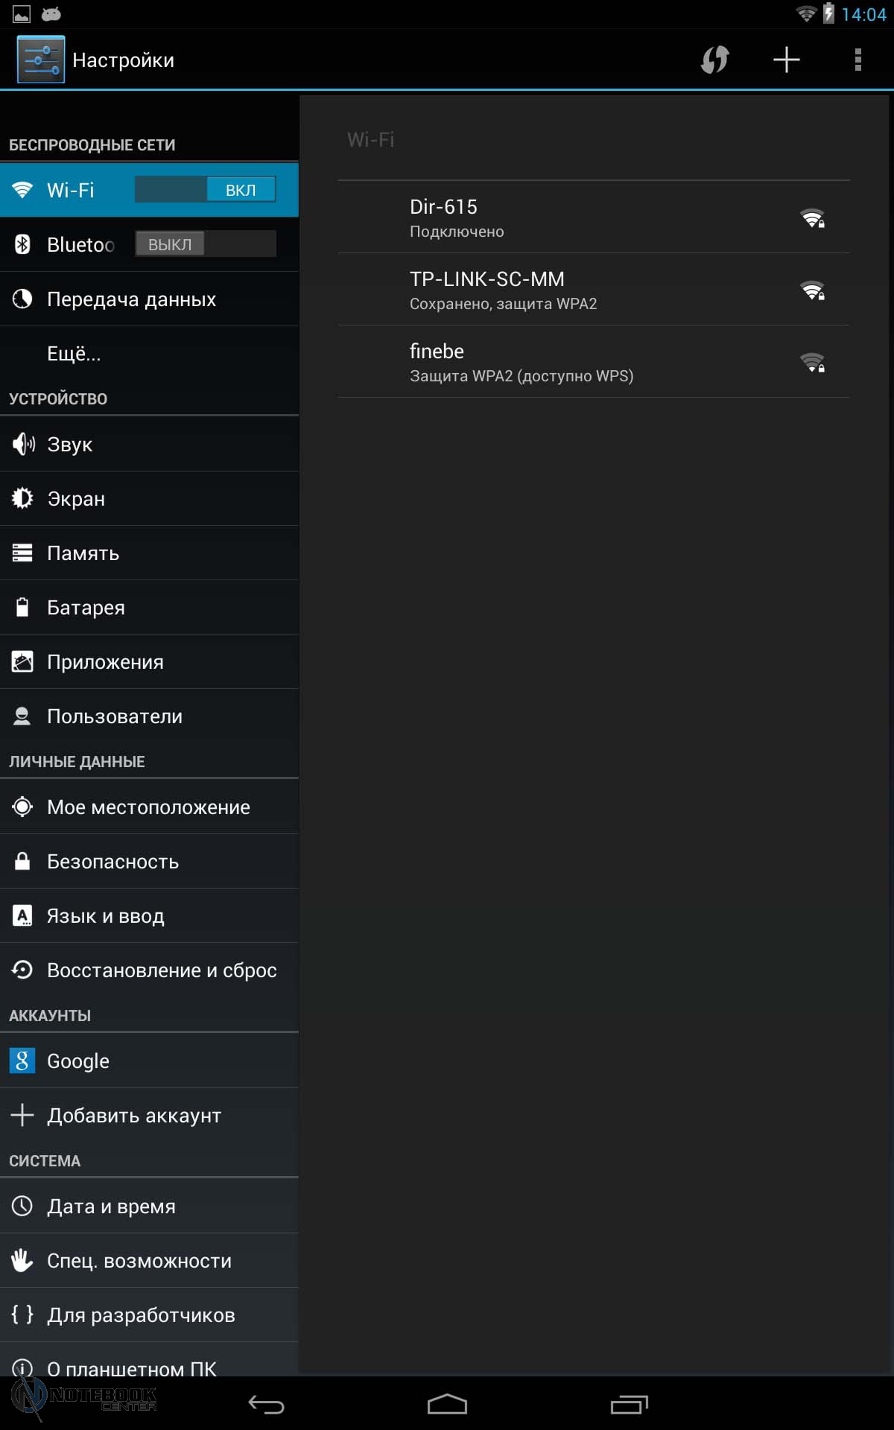This screenshot has height=1430, width=894.
Task: Open the Recent apps button
Action: click(629, 1404)
